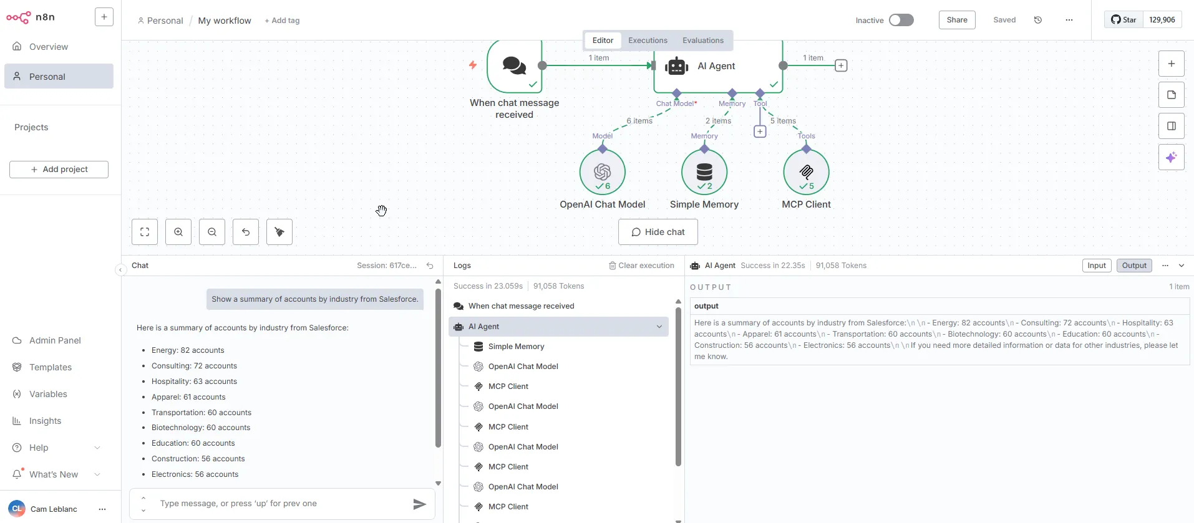Click the Hide chat button
Screen dimensions: 1194x523
658,232
